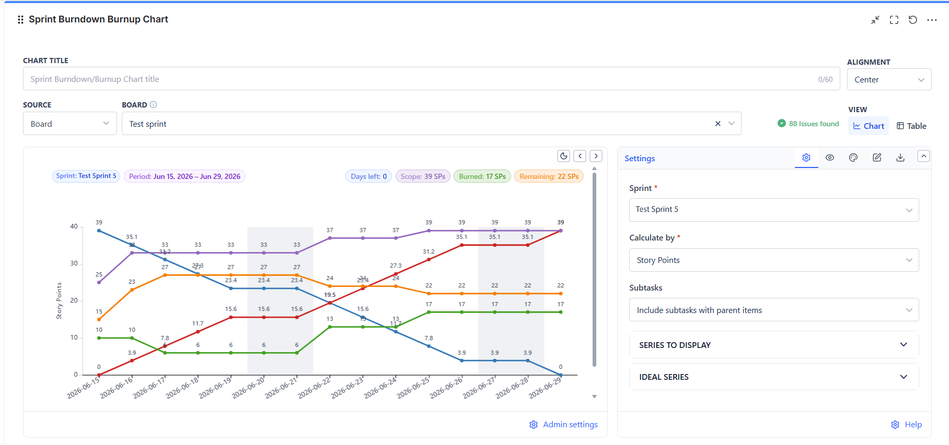Click the Period date range badge

(x=184, y=176)
